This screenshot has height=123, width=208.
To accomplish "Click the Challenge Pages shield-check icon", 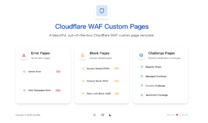I will [x=141, y=55].
